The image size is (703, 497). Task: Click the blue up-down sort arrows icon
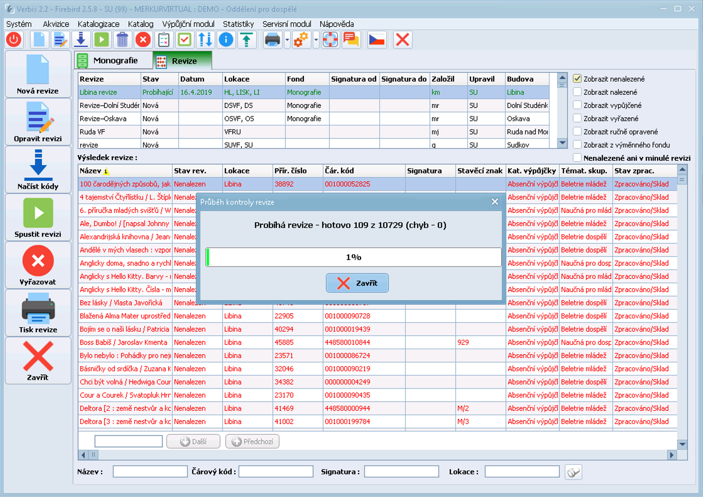click(205, 40)
